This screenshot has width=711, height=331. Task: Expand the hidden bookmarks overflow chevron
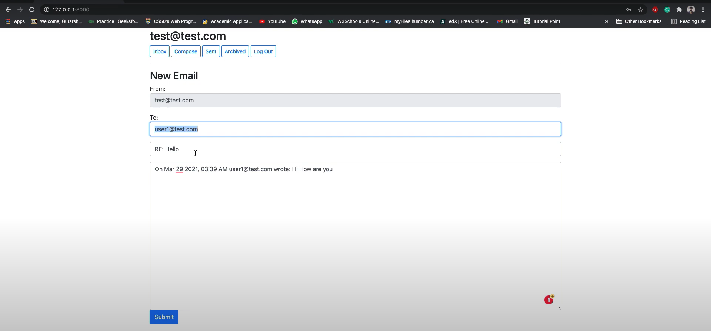click(607, 21)
